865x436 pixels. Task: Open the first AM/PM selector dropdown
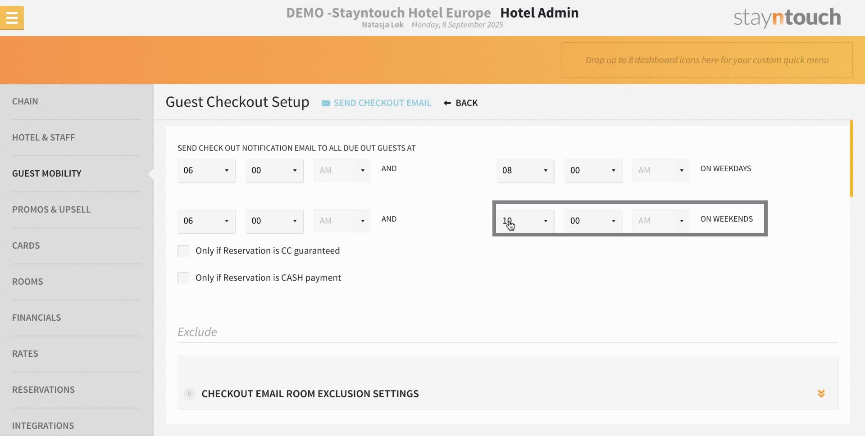341,170
